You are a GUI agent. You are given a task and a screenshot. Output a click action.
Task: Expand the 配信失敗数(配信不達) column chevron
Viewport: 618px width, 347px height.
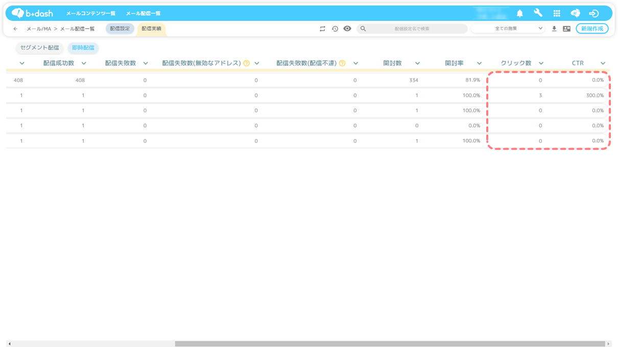tap(356, 63)
